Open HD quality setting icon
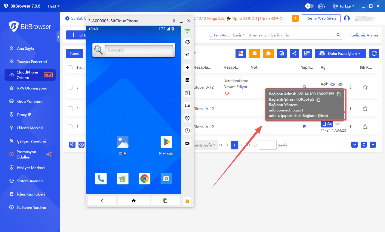The image size is (385, 232). [187, 80]
